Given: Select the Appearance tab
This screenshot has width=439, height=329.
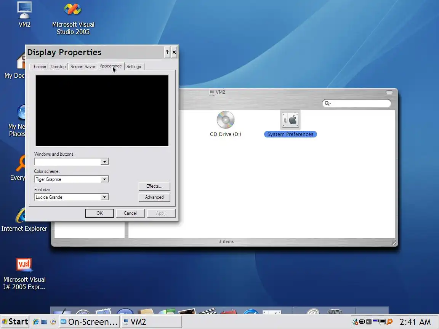Looking at the screenshot, I should point(111,66).
